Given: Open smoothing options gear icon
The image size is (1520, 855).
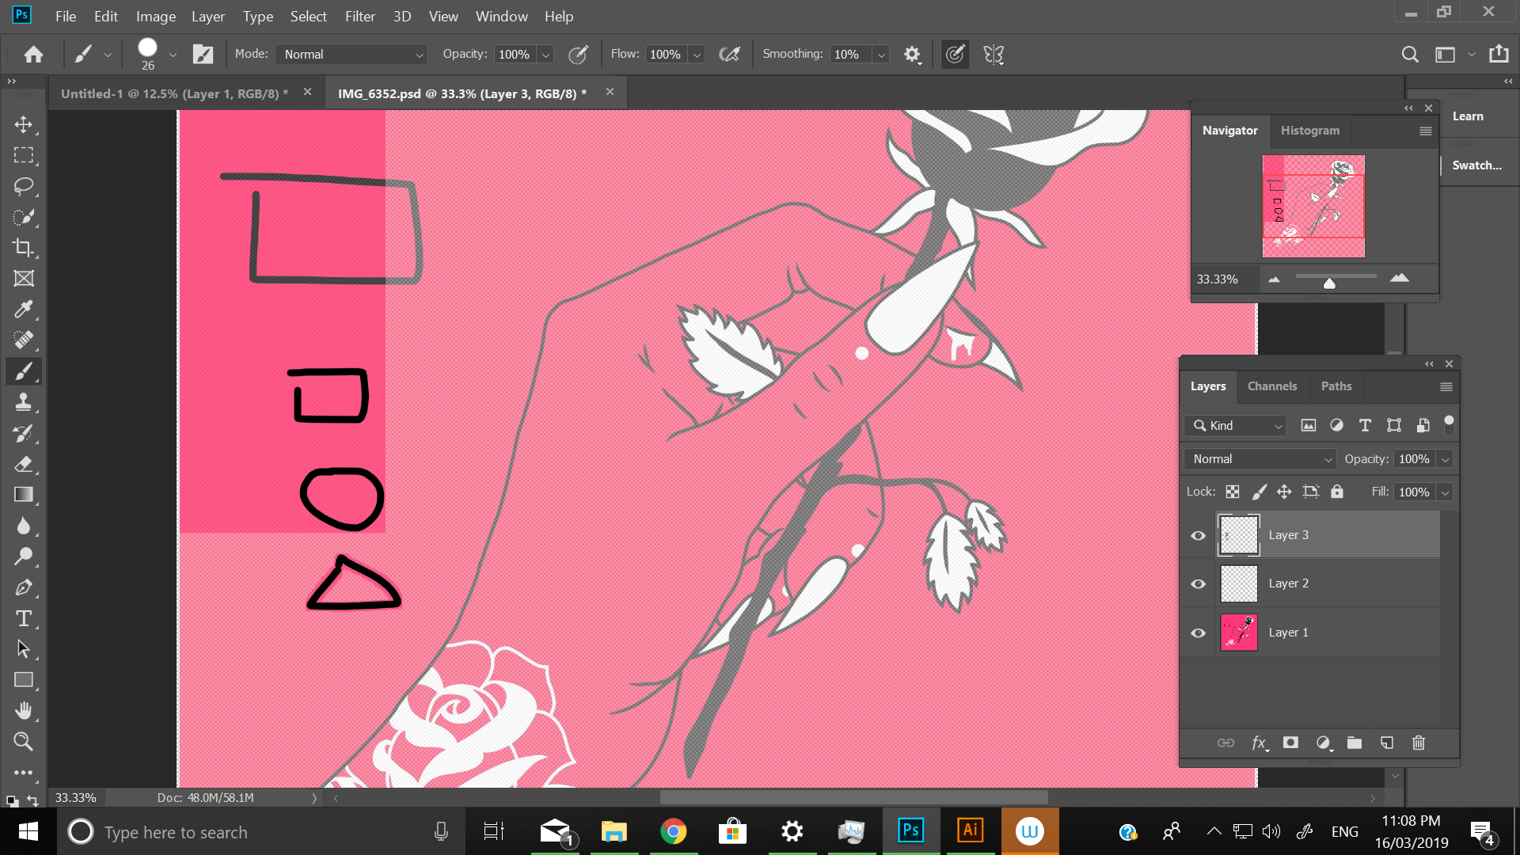Looking at the screenshot, I should click(912, 54).
